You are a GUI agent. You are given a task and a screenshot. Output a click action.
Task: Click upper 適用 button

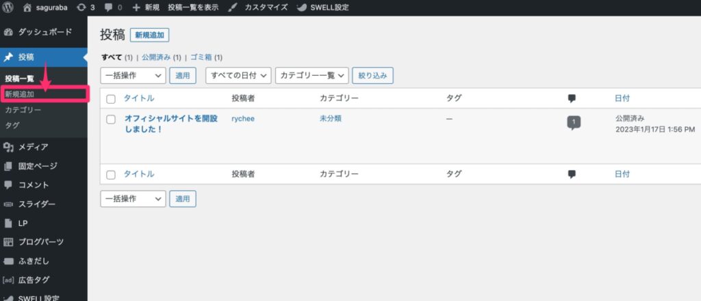182,75
